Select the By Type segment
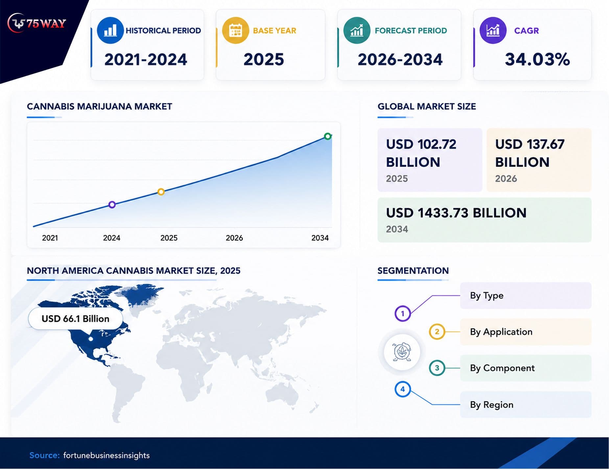 526,295
